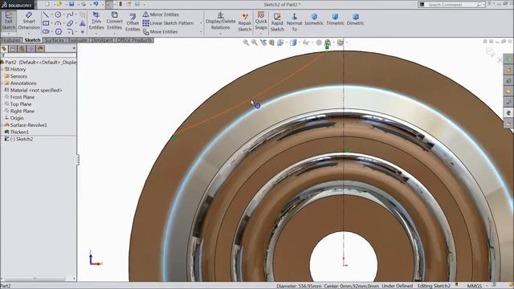Select the Sketch Fillet tool
This screenshot has height=289, width=514.
pos(70,32)
